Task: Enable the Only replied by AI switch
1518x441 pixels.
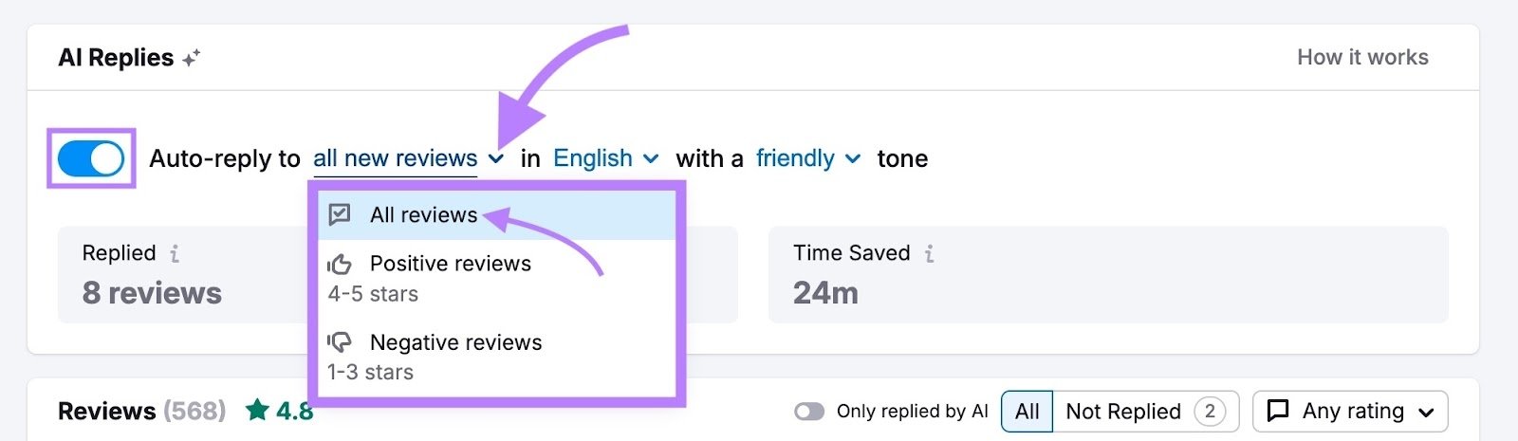Action: (x=809, y=412)
